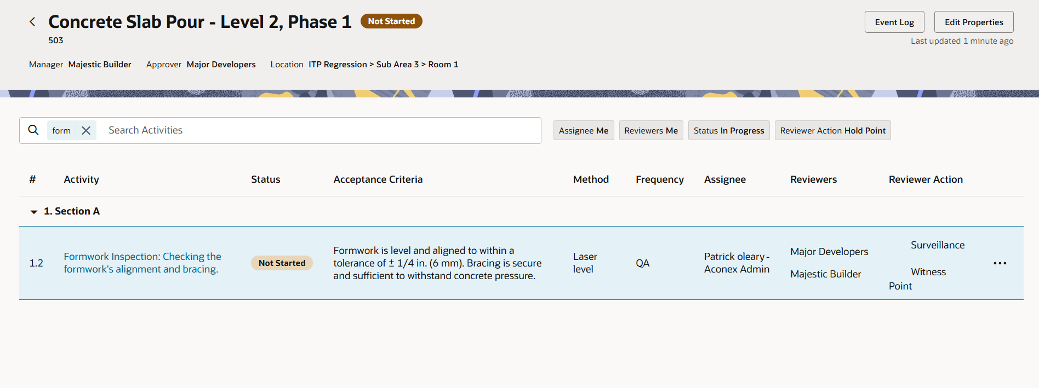Screen dimensions: 1039x388
Task: Open the row actions three-dot menu
Action: [x=1000, y=263]
